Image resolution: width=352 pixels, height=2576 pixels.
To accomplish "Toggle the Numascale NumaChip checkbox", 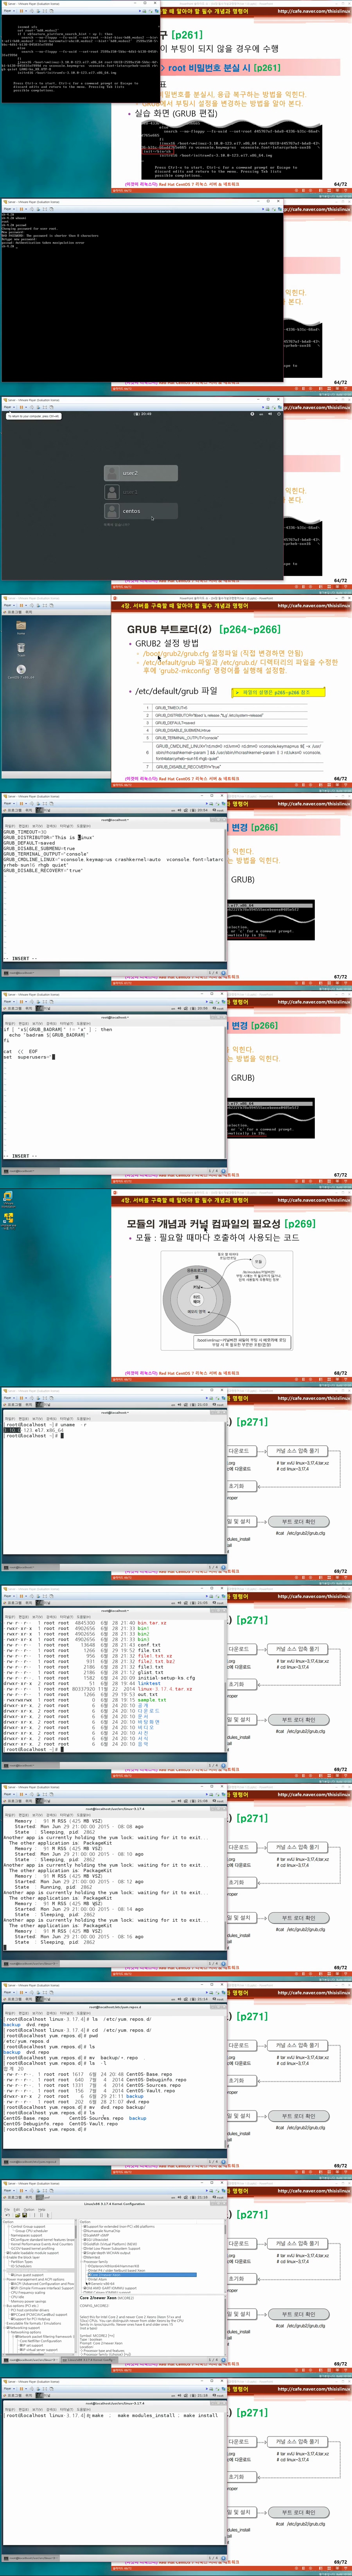I will 84,2231.
